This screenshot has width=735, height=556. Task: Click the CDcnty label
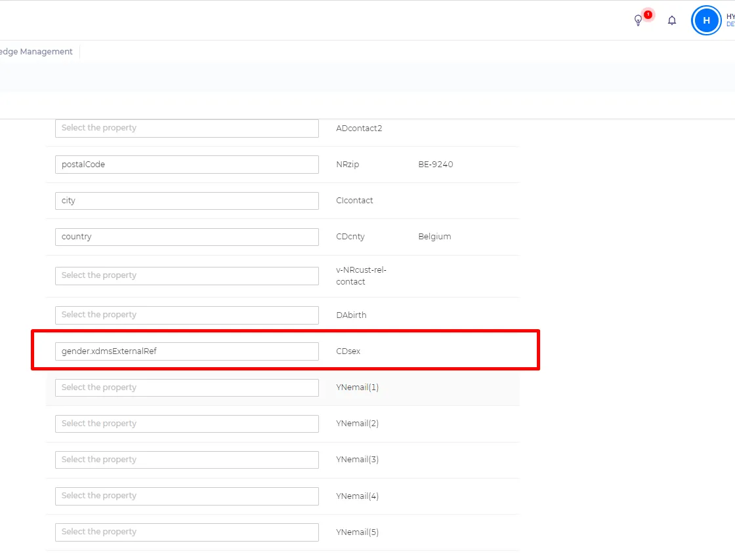tap(350, 237)
